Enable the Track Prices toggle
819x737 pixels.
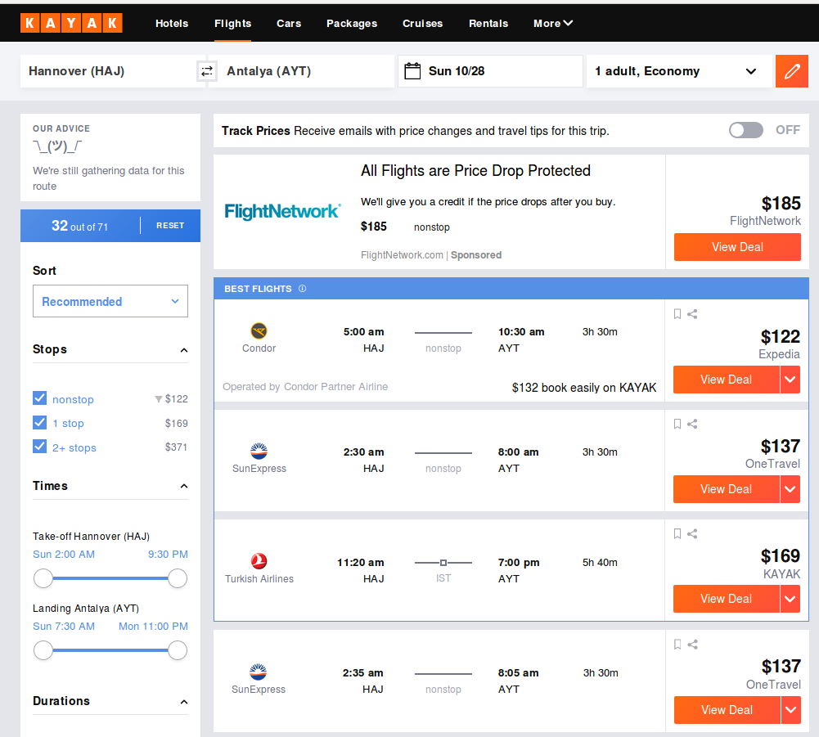pos(746,130)
